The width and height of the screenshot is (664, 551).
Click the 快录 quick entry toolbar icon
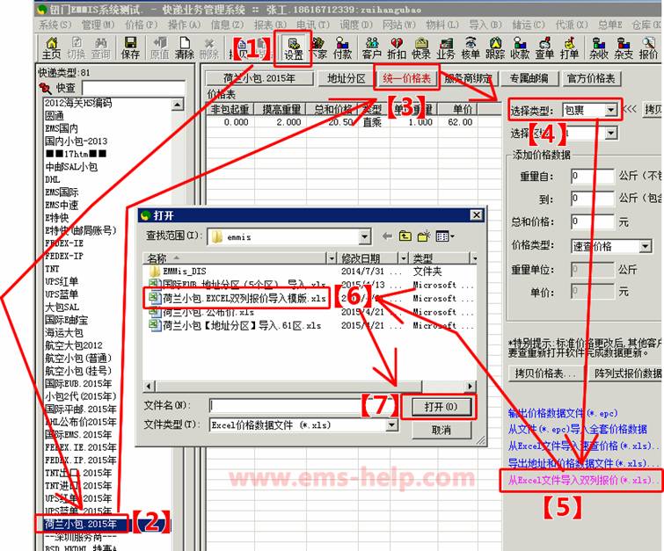(x=421, y=47)
